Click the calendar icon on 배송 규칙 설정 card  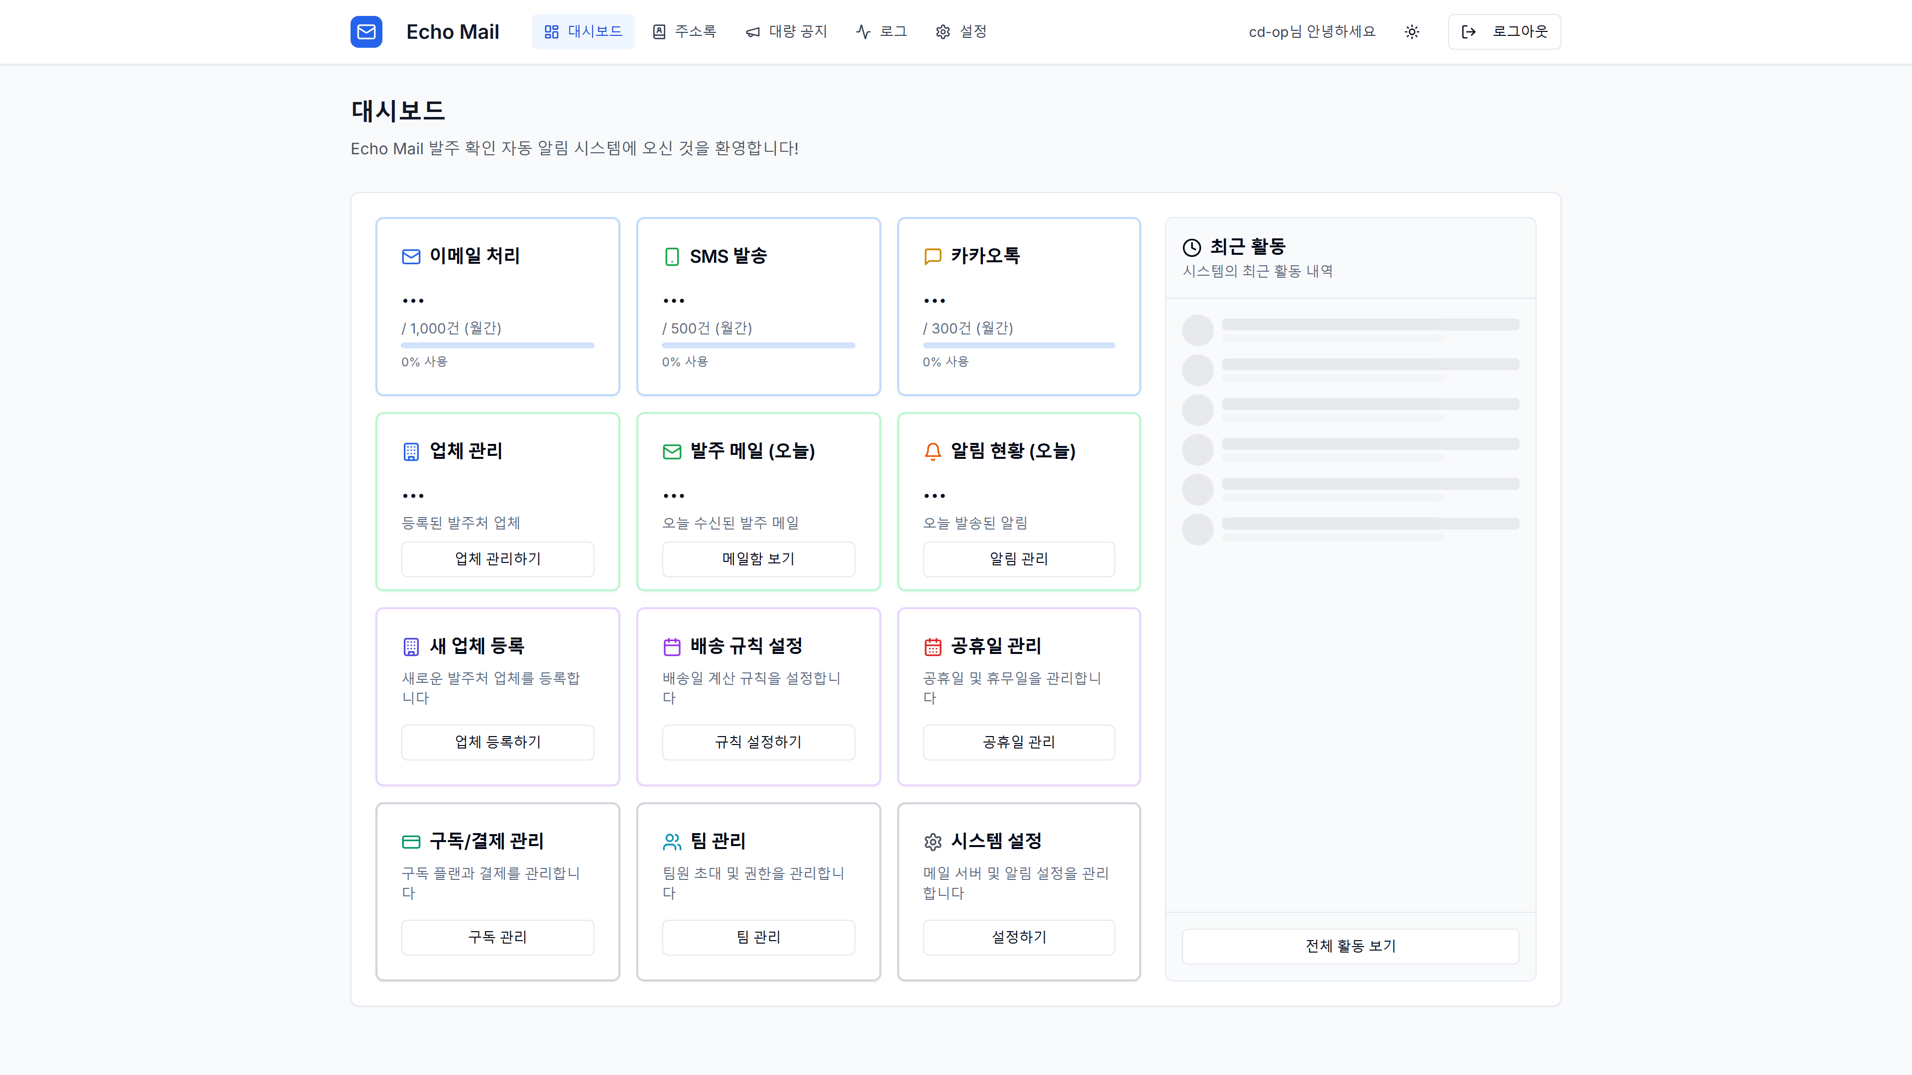672,646
